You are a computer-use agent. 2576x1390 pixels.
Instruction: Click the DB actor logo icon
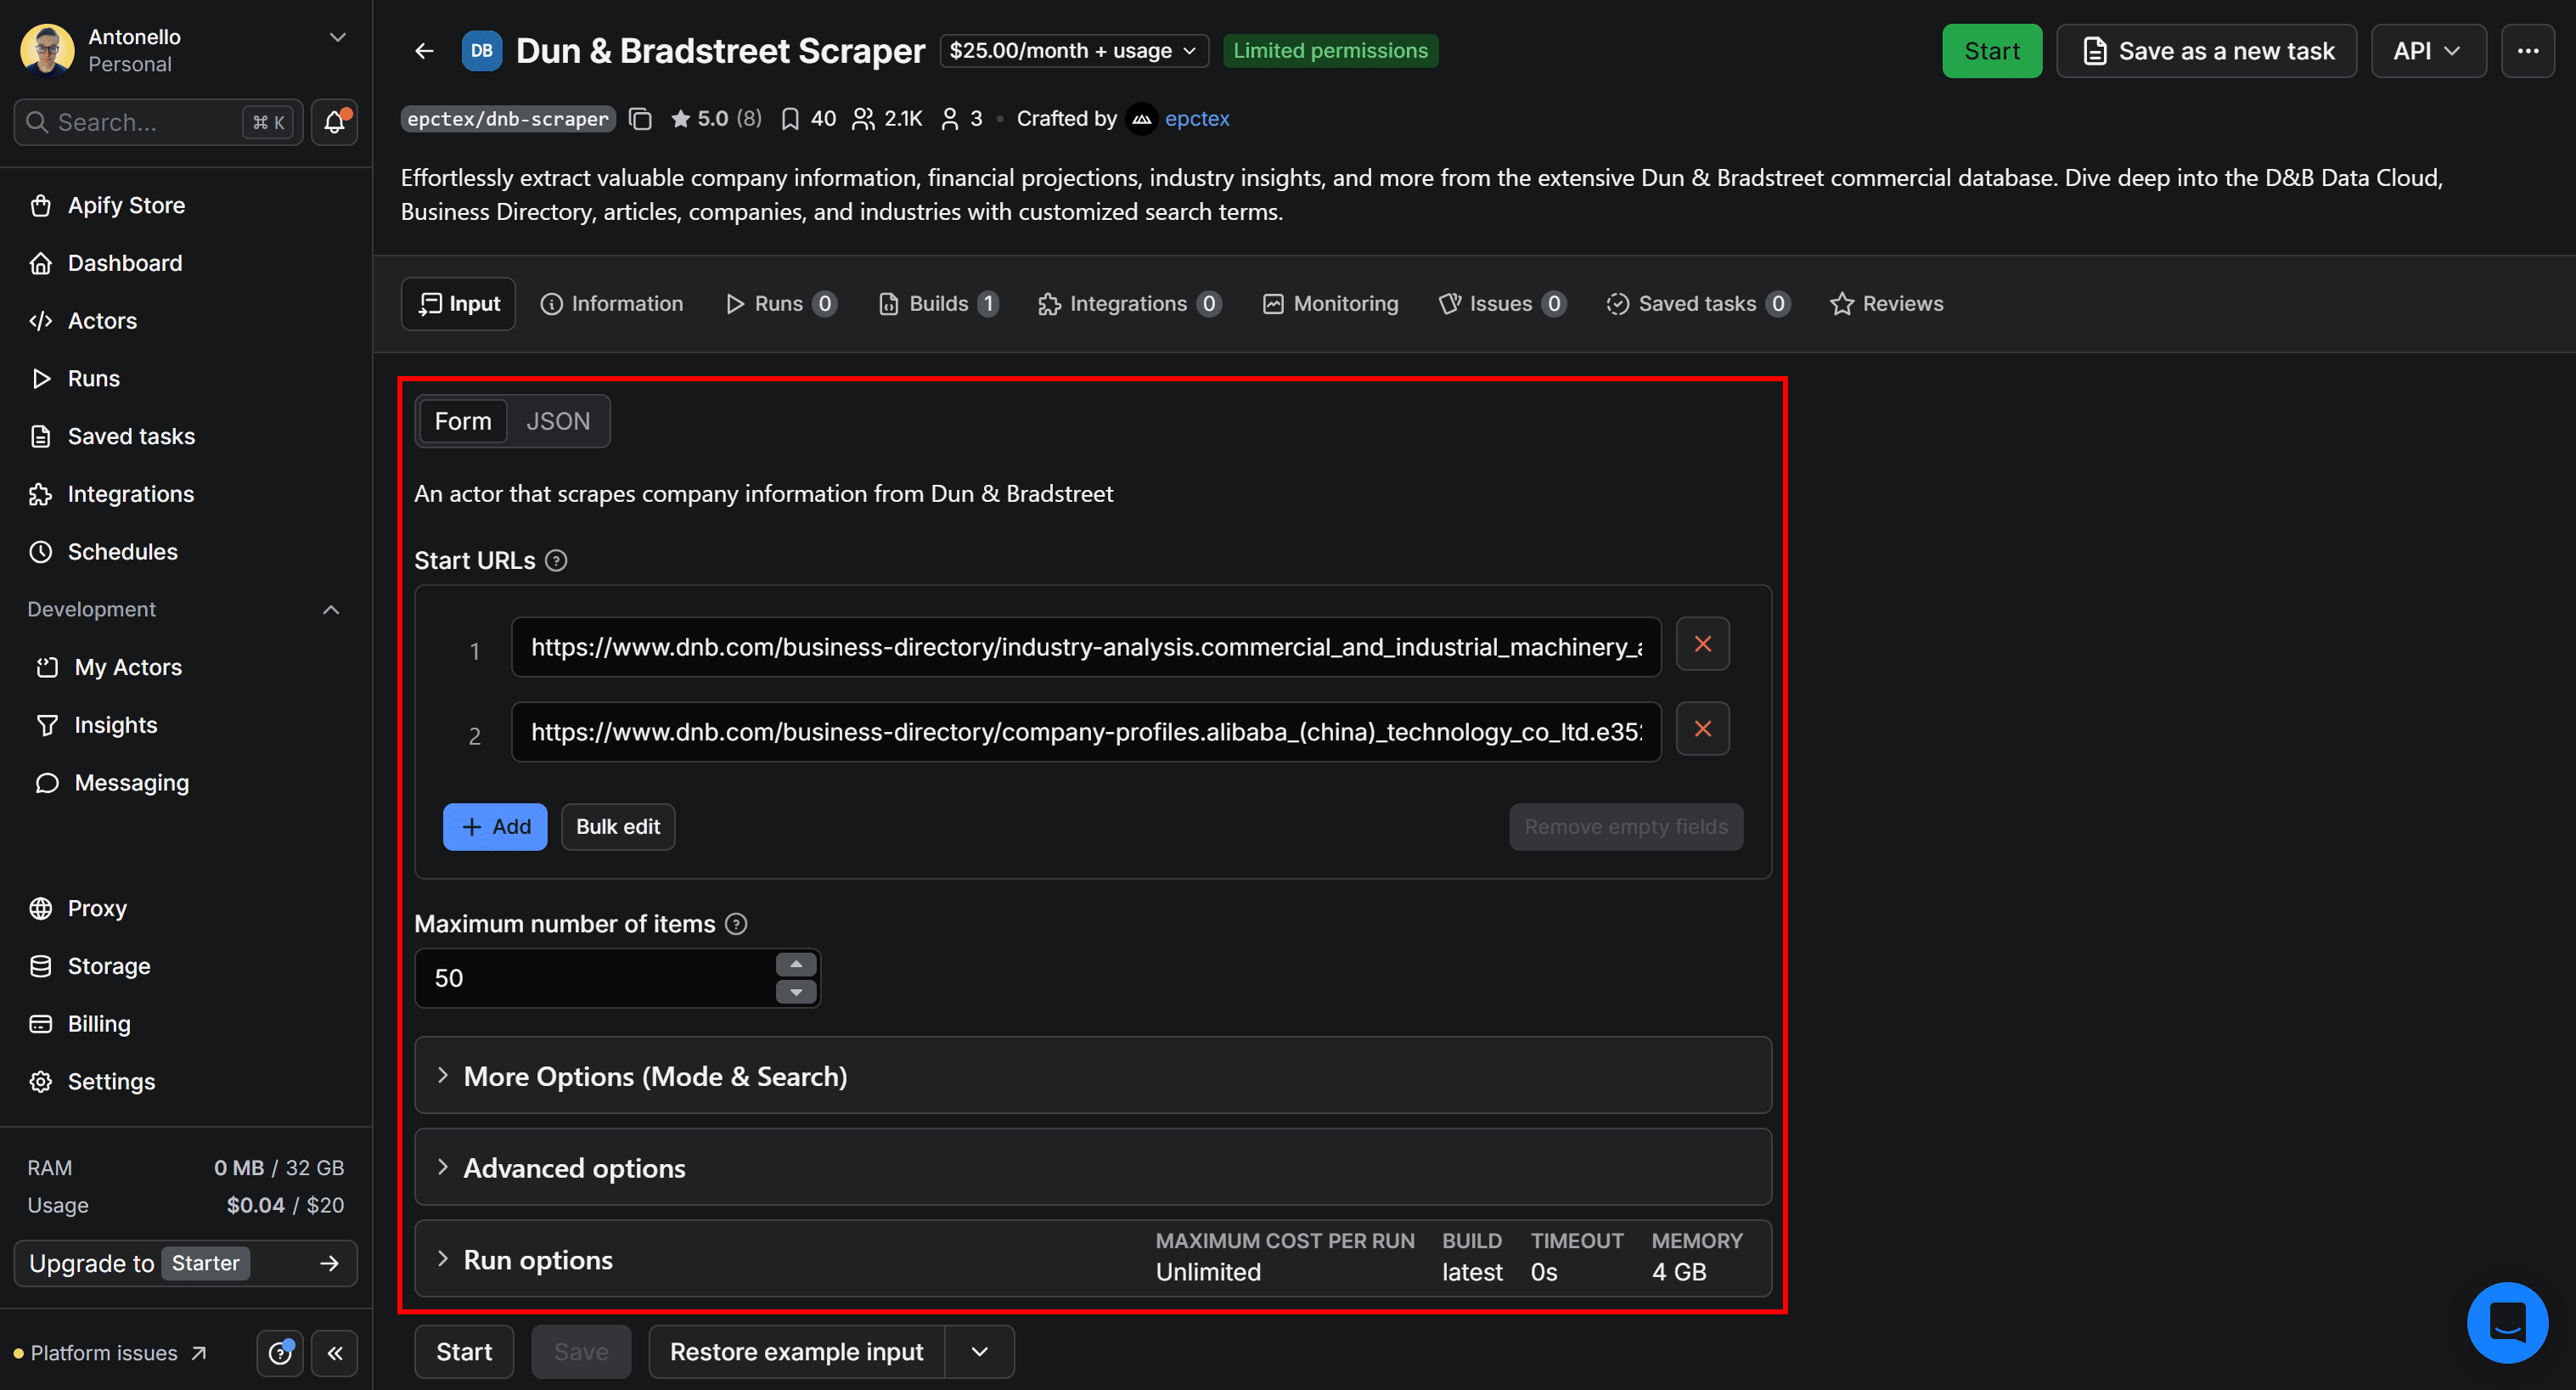click(482, 51)
